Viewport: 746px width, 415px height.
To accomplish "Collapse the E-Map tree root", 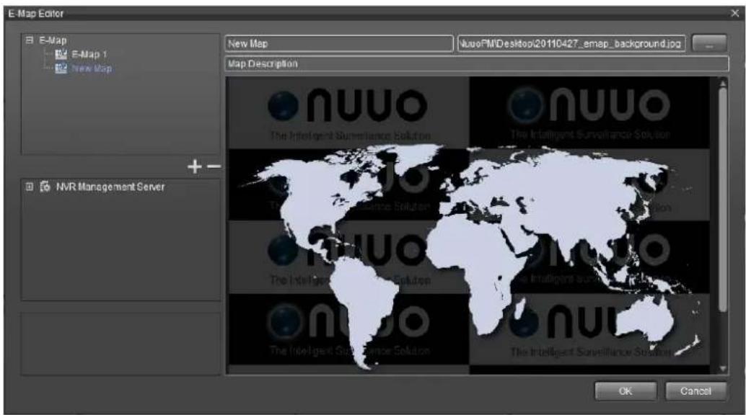I will pyautogui.click(x=30, y=40).
